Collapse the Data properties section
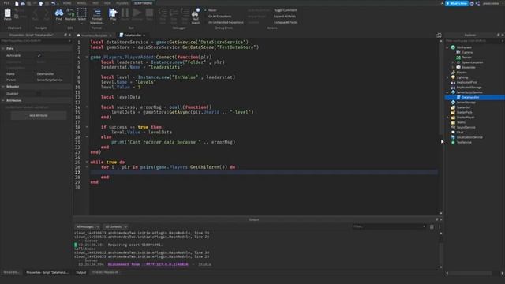505x284 pixels. pos(3,48)
